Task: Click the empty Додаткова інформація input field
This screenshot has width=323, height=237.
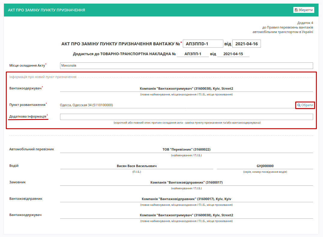Action: 186,117
